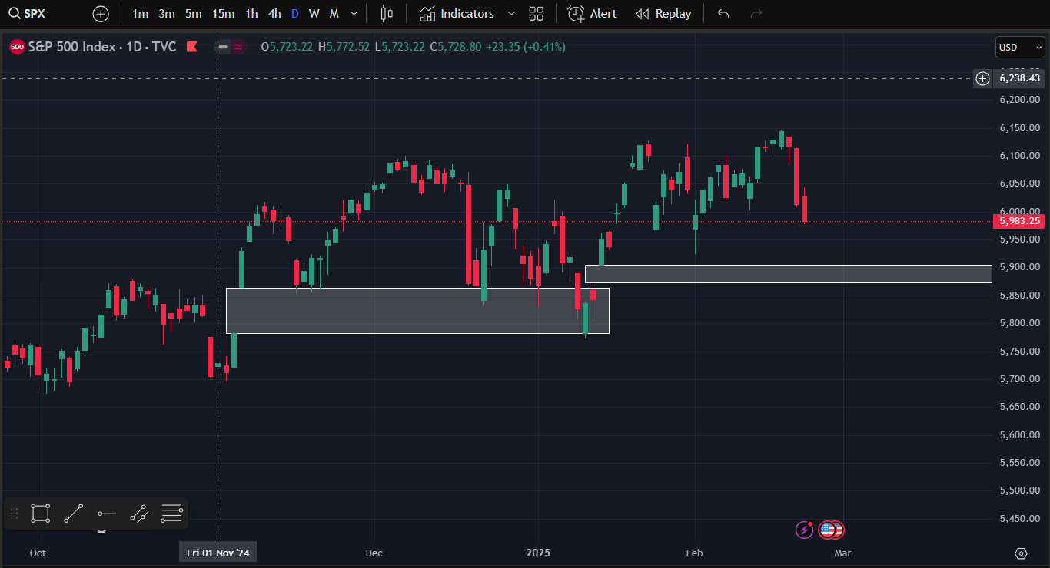Open the indicator templates grid icon

click(x=537, y=14)
